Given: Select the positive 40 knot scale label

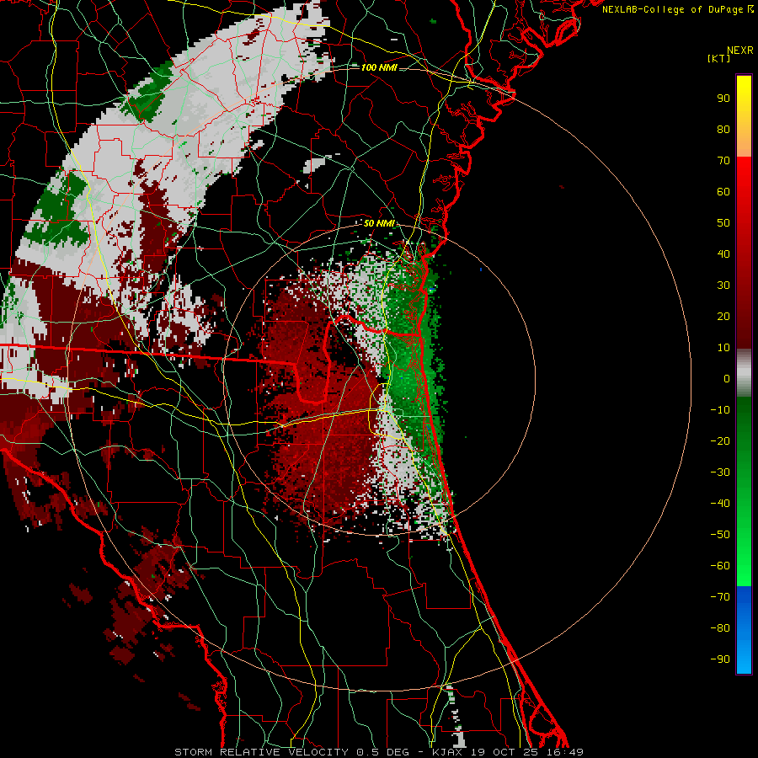Looking at the screenshot, I should point(723,254).
